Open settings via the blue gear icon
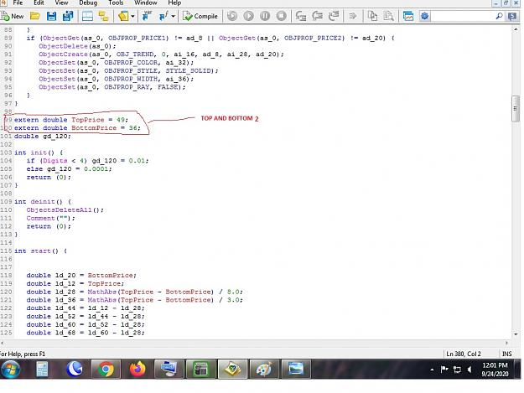This screenshot has width=524, height=393. point(425,16)
